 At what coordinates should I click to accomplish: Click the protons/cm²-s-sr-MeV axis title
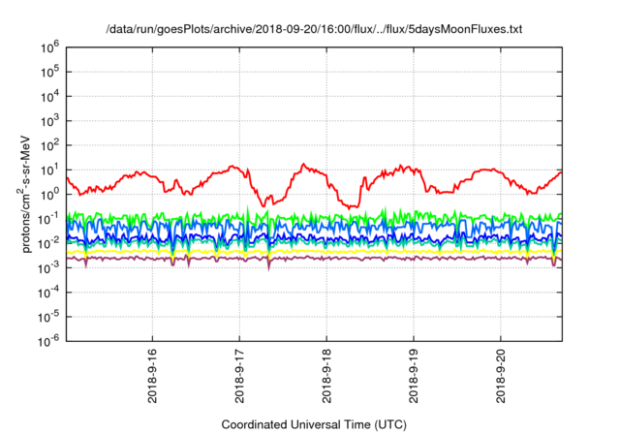tap(25, 194)
